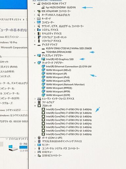Click the KLEVV CRAS C720 SSD drive icon
This screenshot has height=169, width=126.
coord(43,49)
